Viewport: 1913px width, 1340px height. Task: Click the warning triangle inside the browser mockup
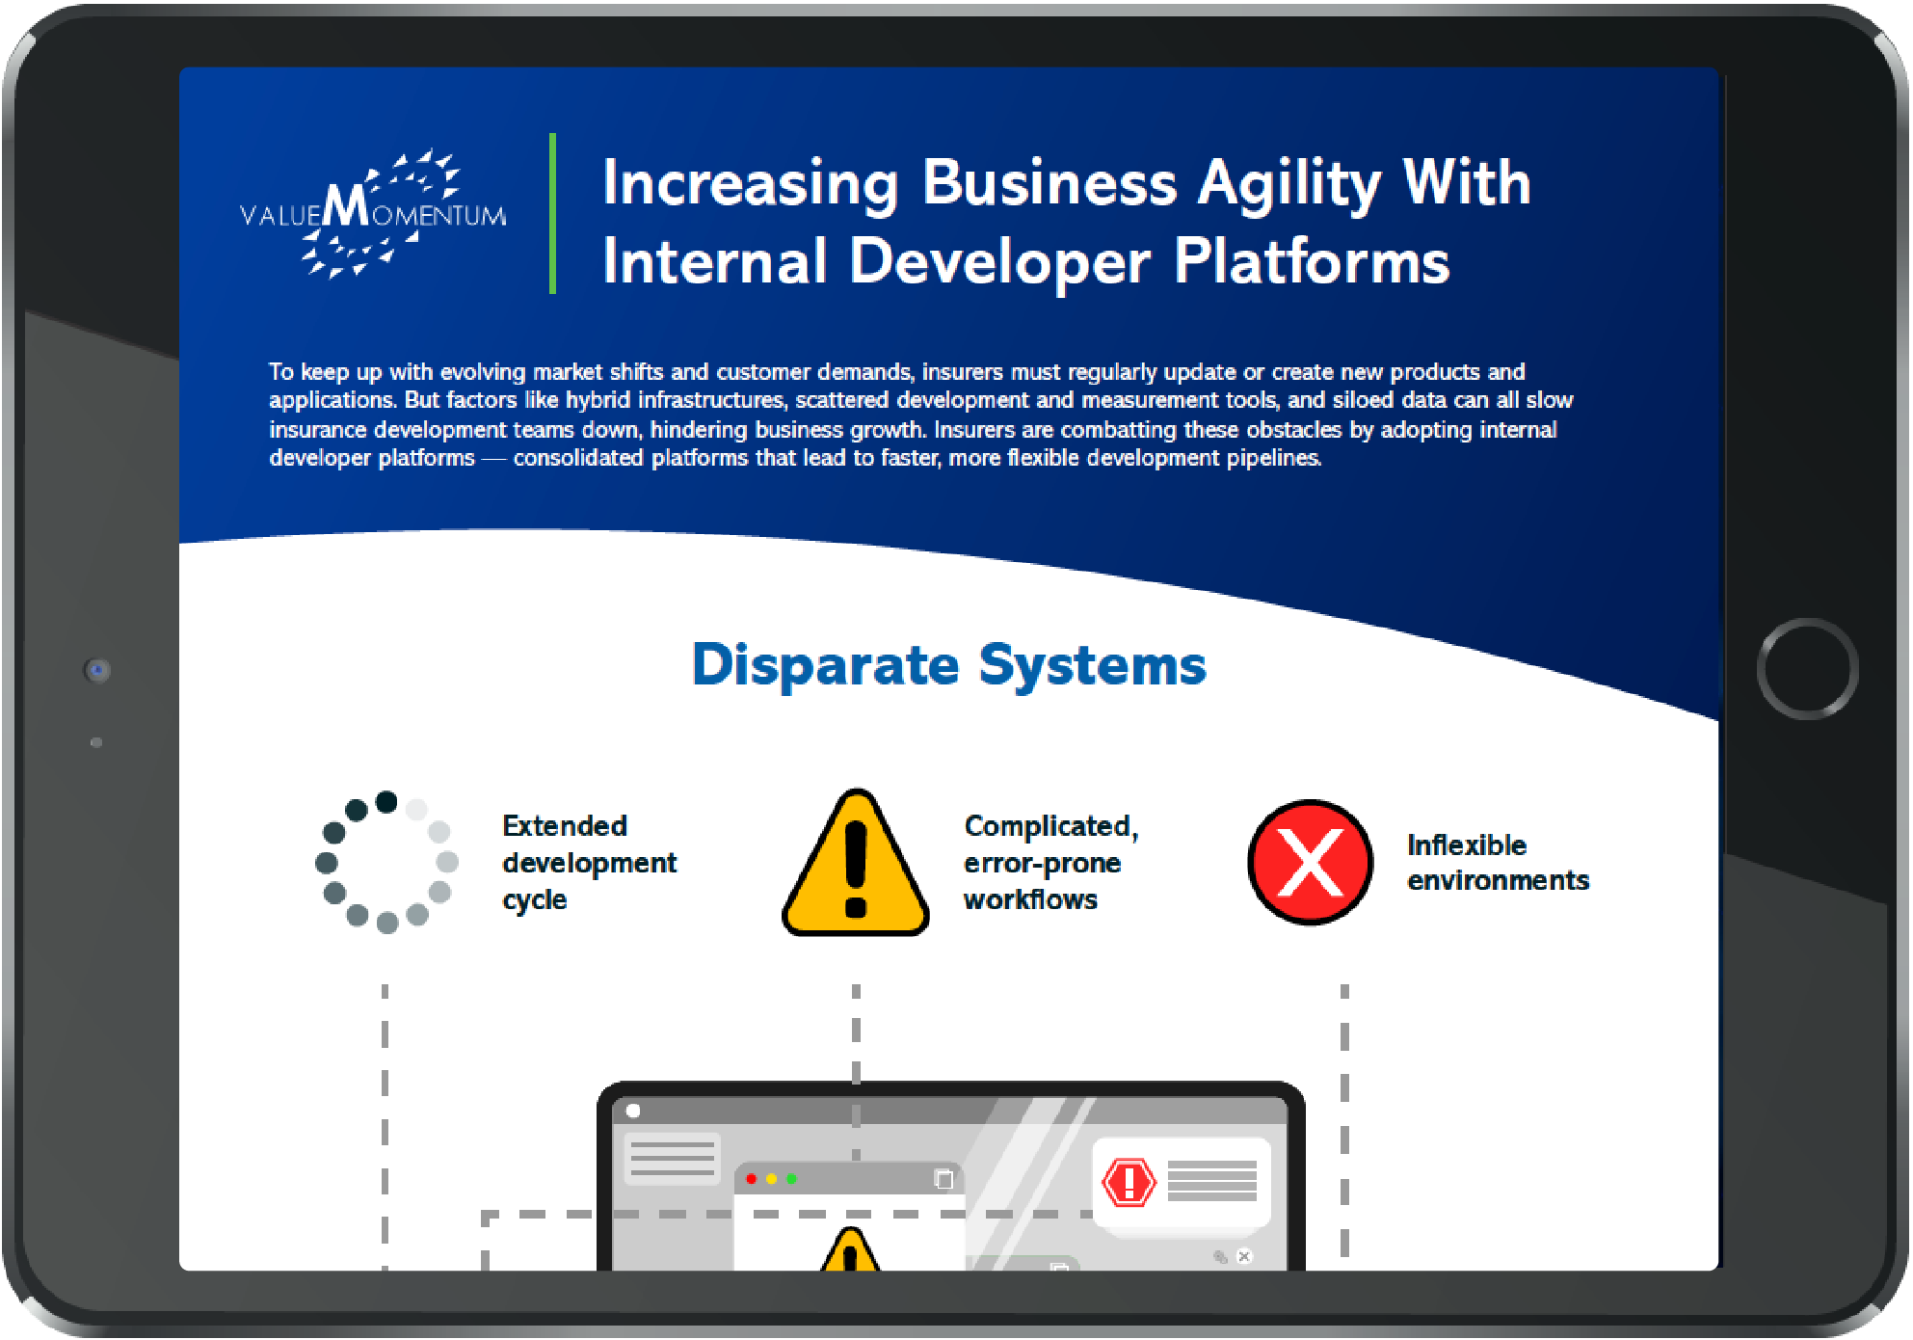[849, 1263]
